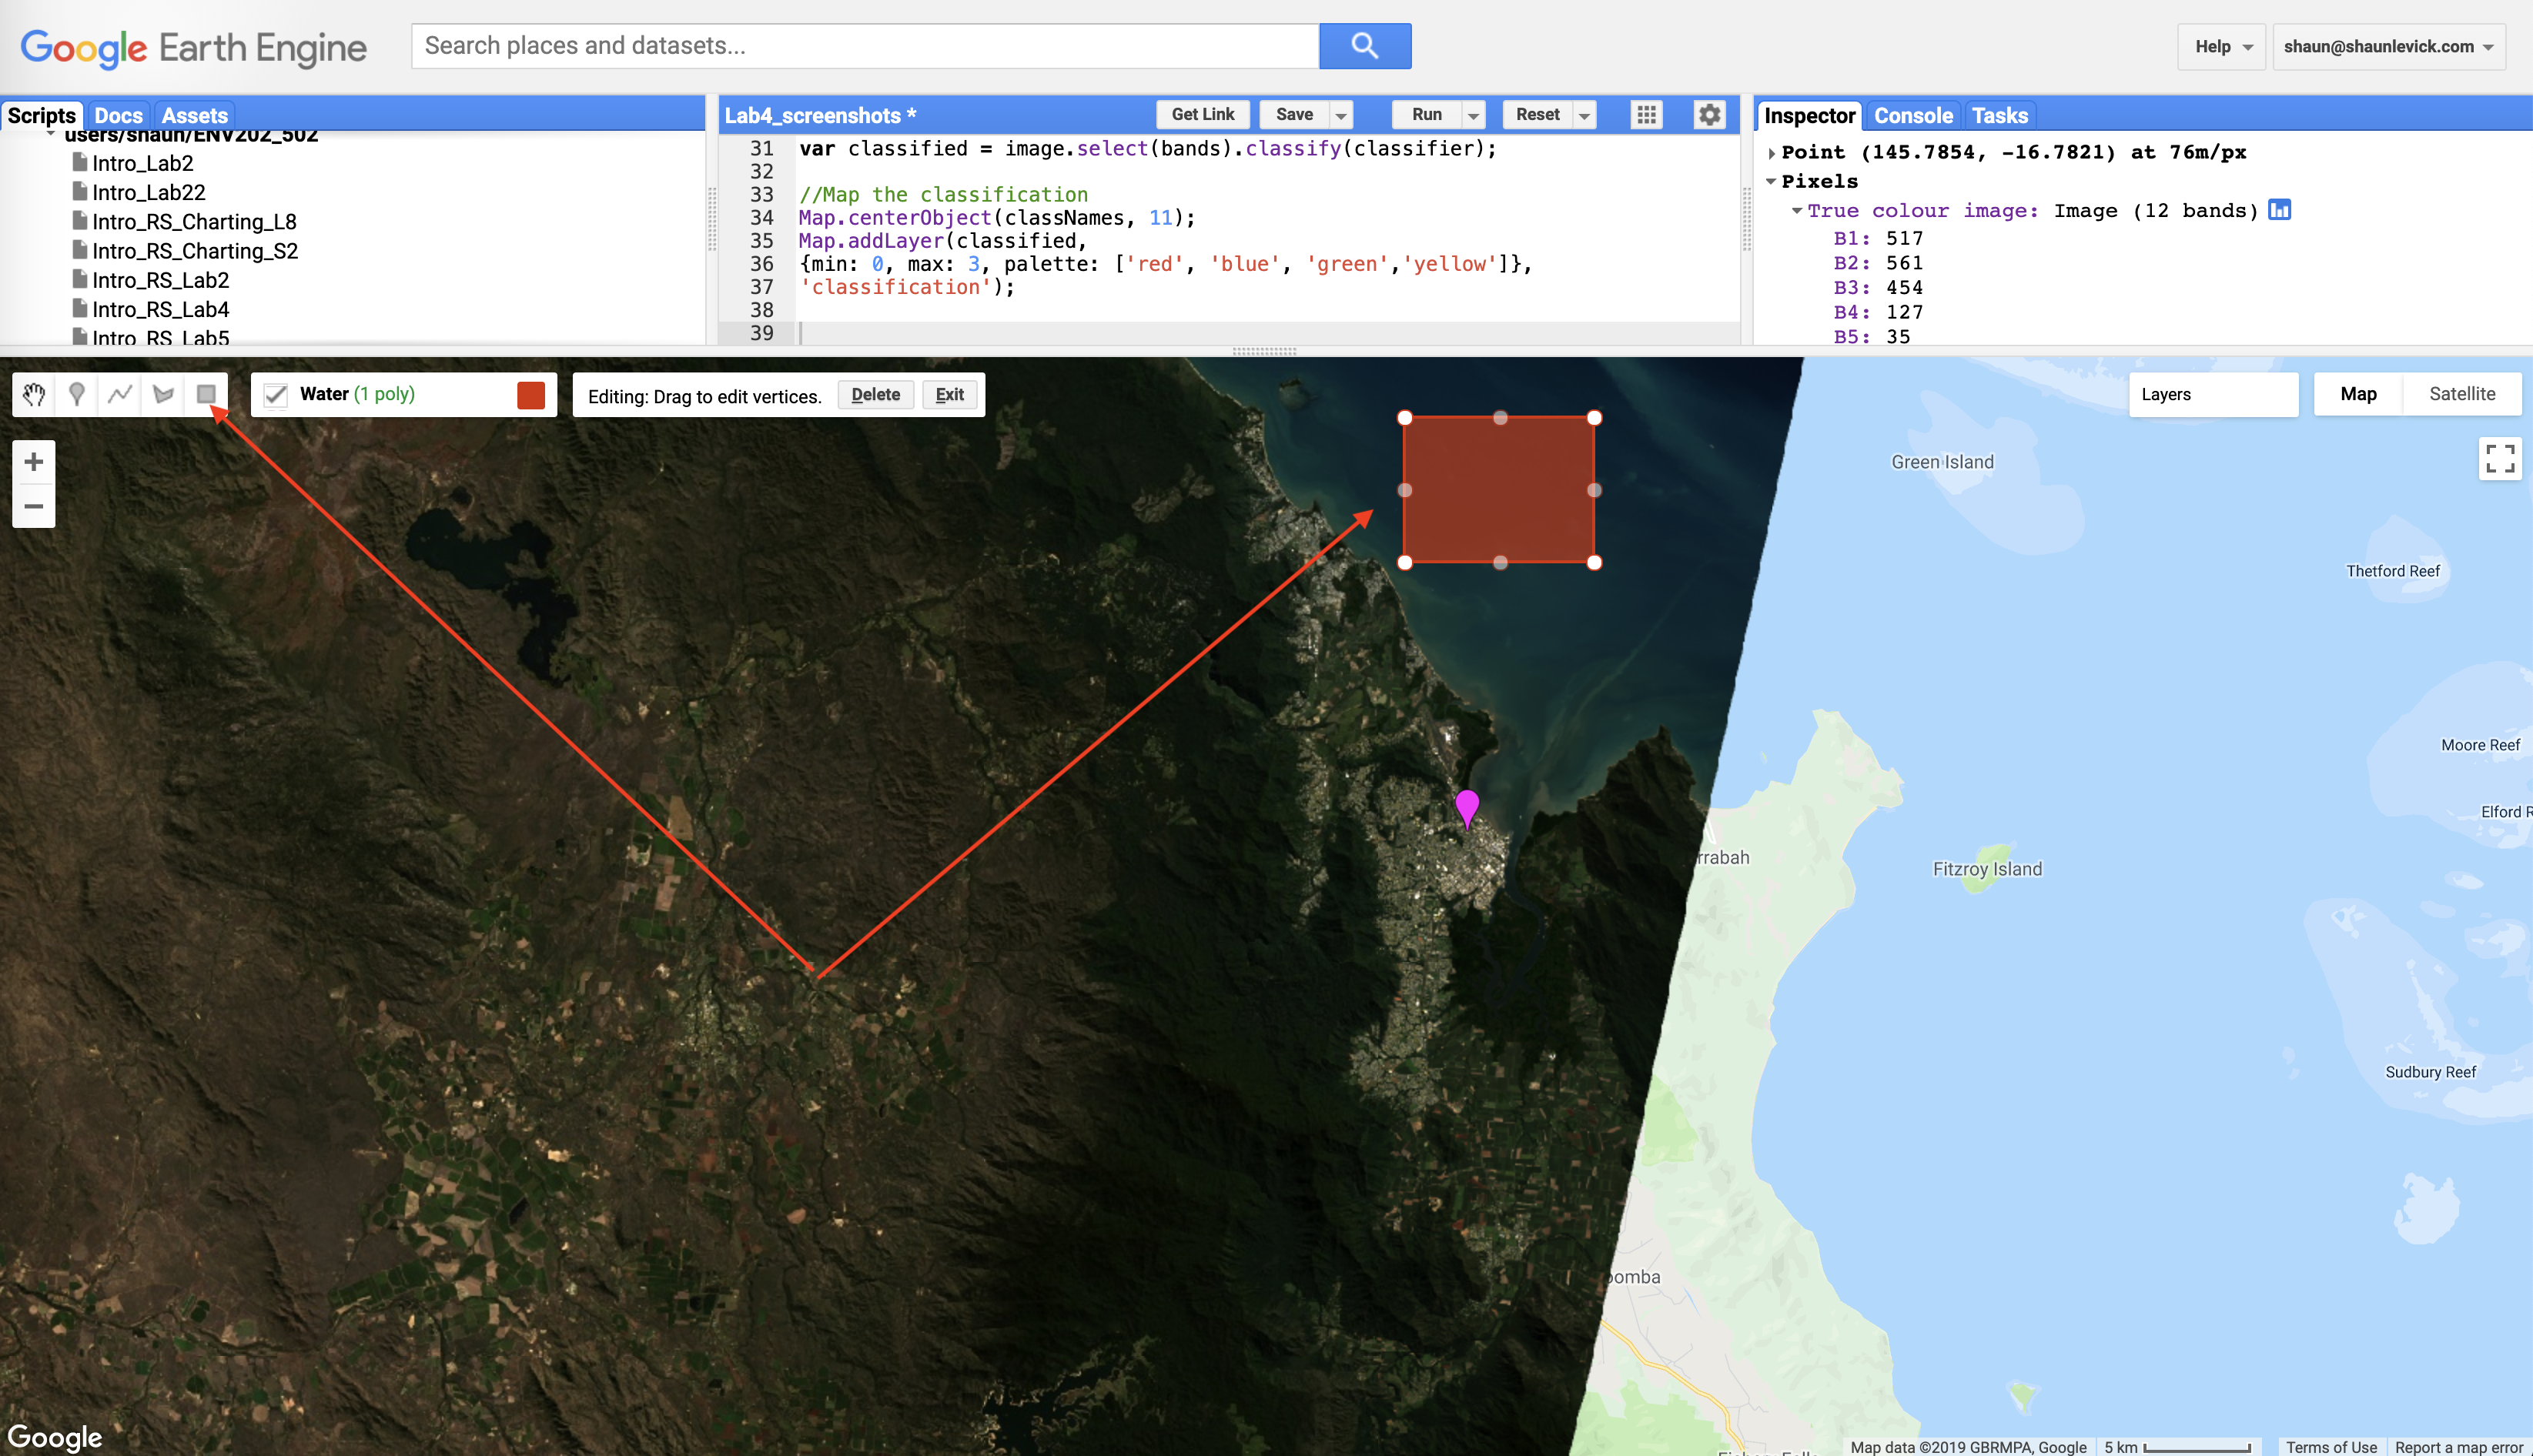Open the Layers panel on the map
Image resolution: width=2533 pixels, height=1456 pixels.
(2213, 394)
